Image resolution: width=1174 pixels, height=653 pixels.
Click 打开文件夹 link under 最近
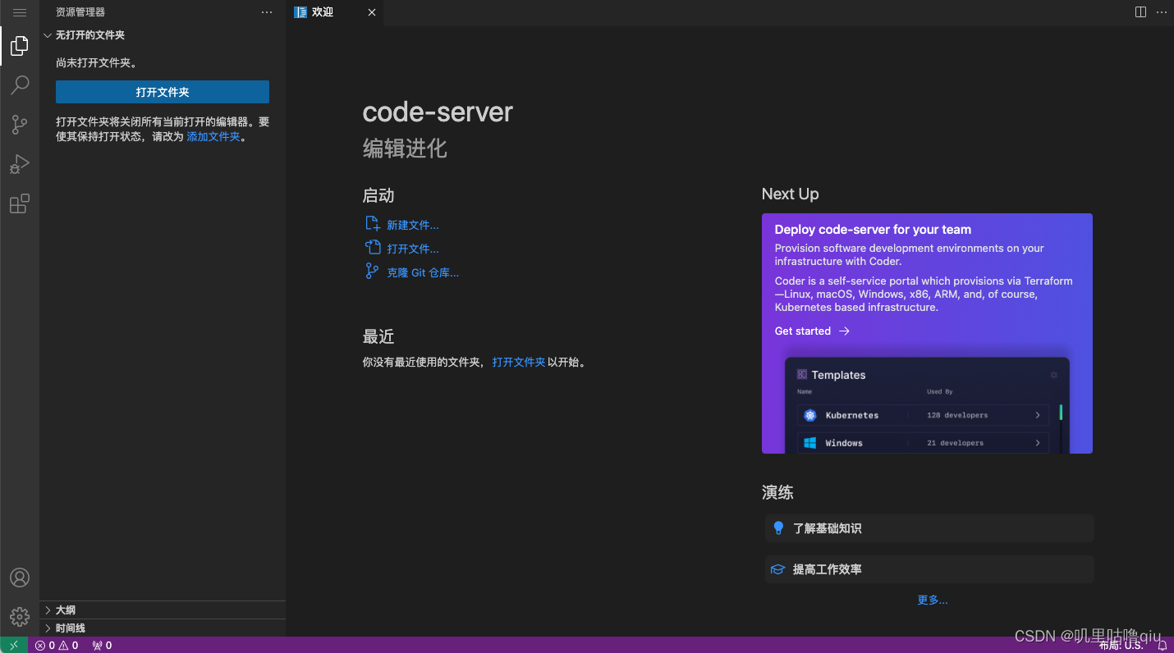[x=519, y=362]
